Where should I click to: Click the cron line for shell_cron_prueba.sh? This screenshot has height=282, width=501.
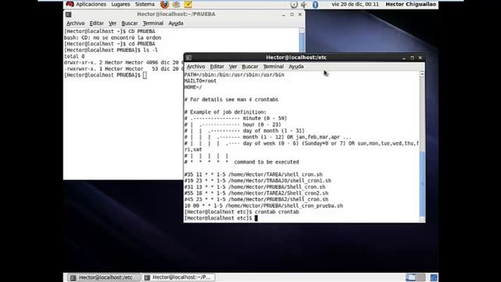264,205
